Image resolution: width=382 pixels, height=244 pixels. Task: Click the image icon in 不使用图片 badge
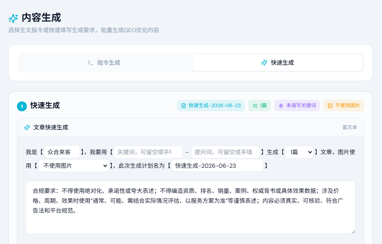pos(330,106)
